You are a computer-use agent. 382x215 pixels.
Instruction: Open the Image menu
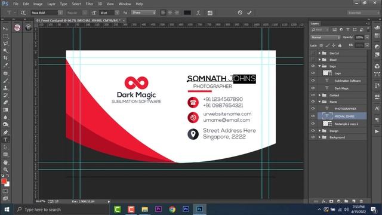pos(38,4)
